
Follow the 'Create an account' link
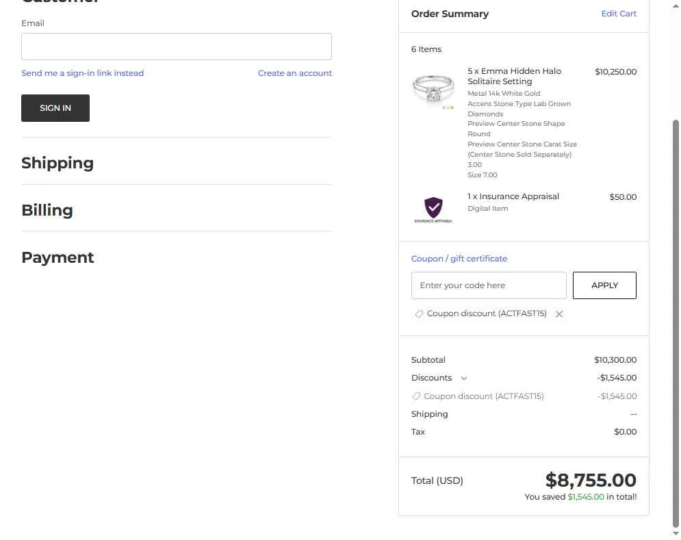tap(295, 73)
